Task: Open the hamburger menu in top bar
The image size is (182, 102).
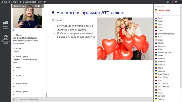Action: pos(179,2)
